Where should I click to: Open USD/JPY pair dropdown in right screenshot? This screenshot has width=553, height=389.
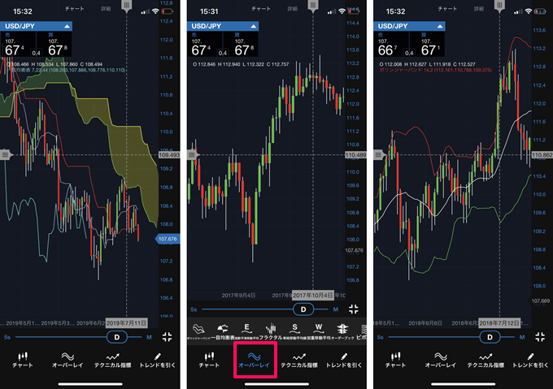point(409,26)
